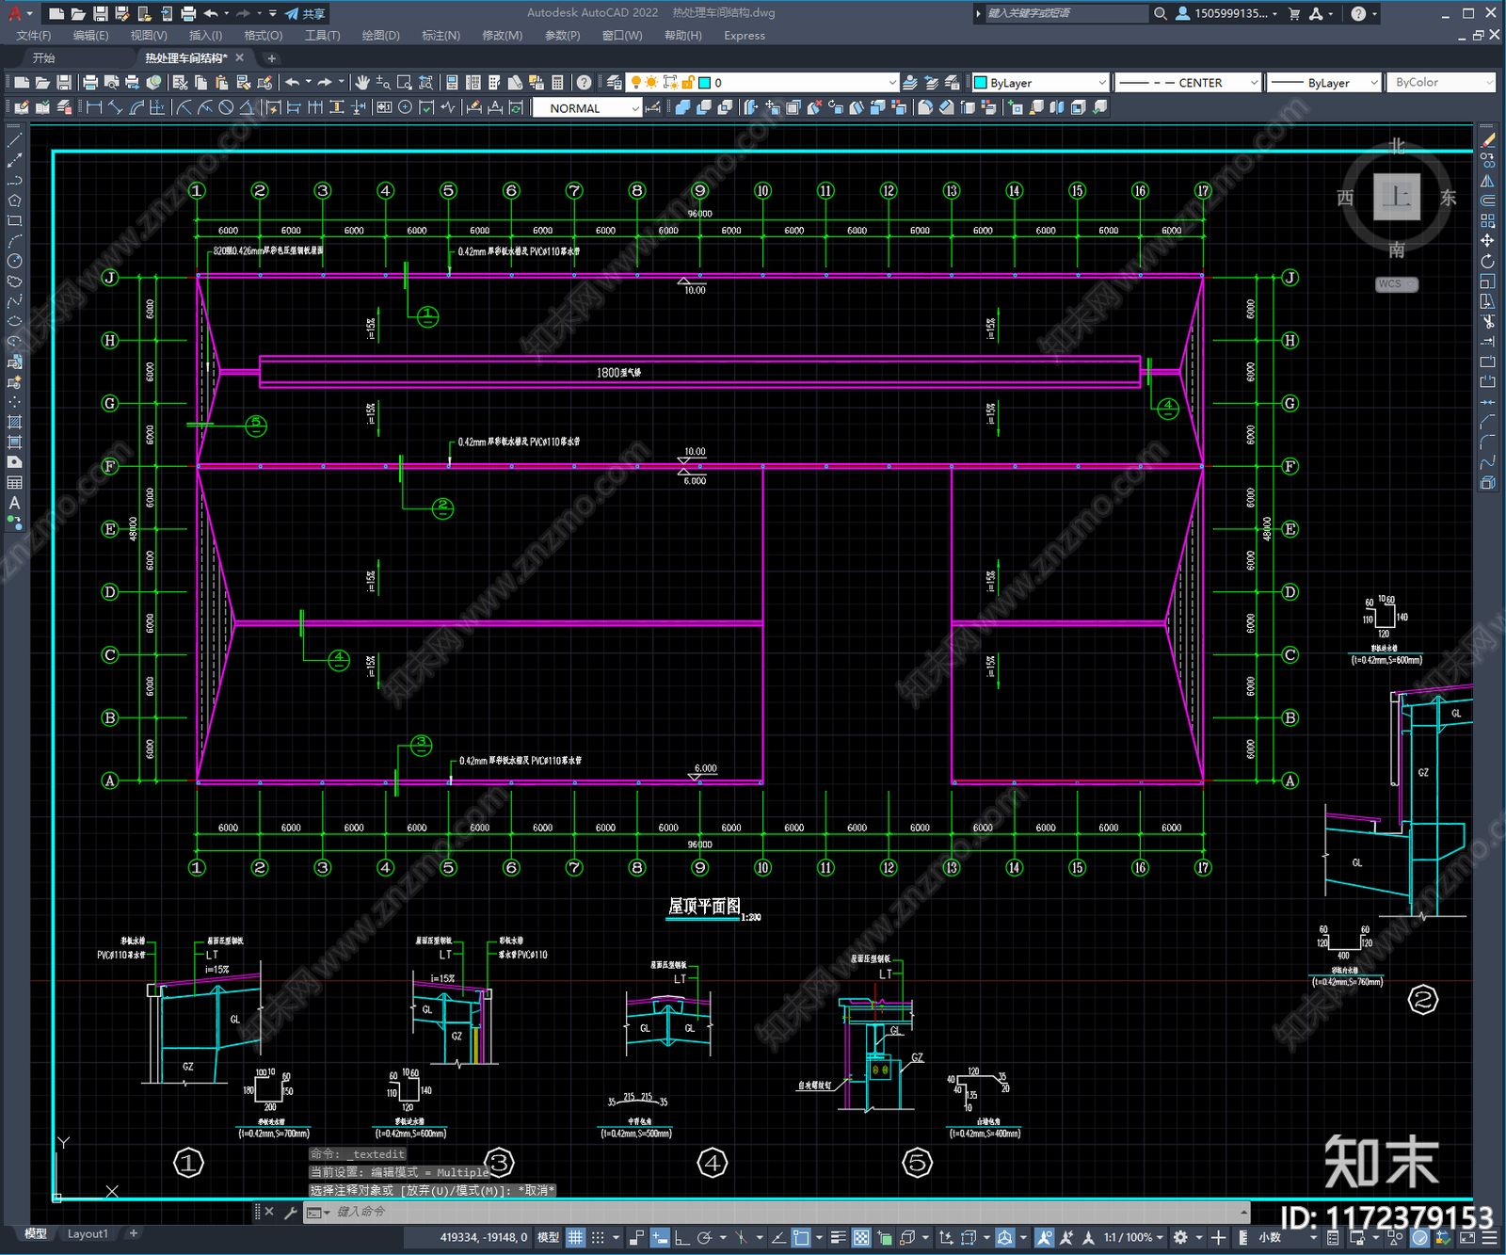1506x1255 pixels.
Task: Select the Hatch tool in draw toolbar
Action: tap(14, 422)
